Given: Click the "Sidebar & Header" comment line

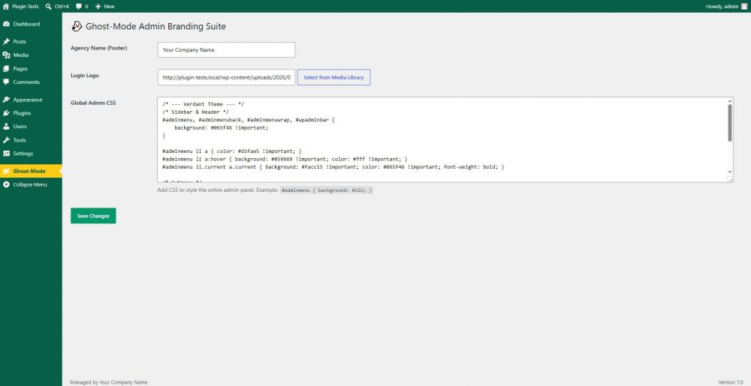Looking at the screenshot, I should tap(195, 112).
